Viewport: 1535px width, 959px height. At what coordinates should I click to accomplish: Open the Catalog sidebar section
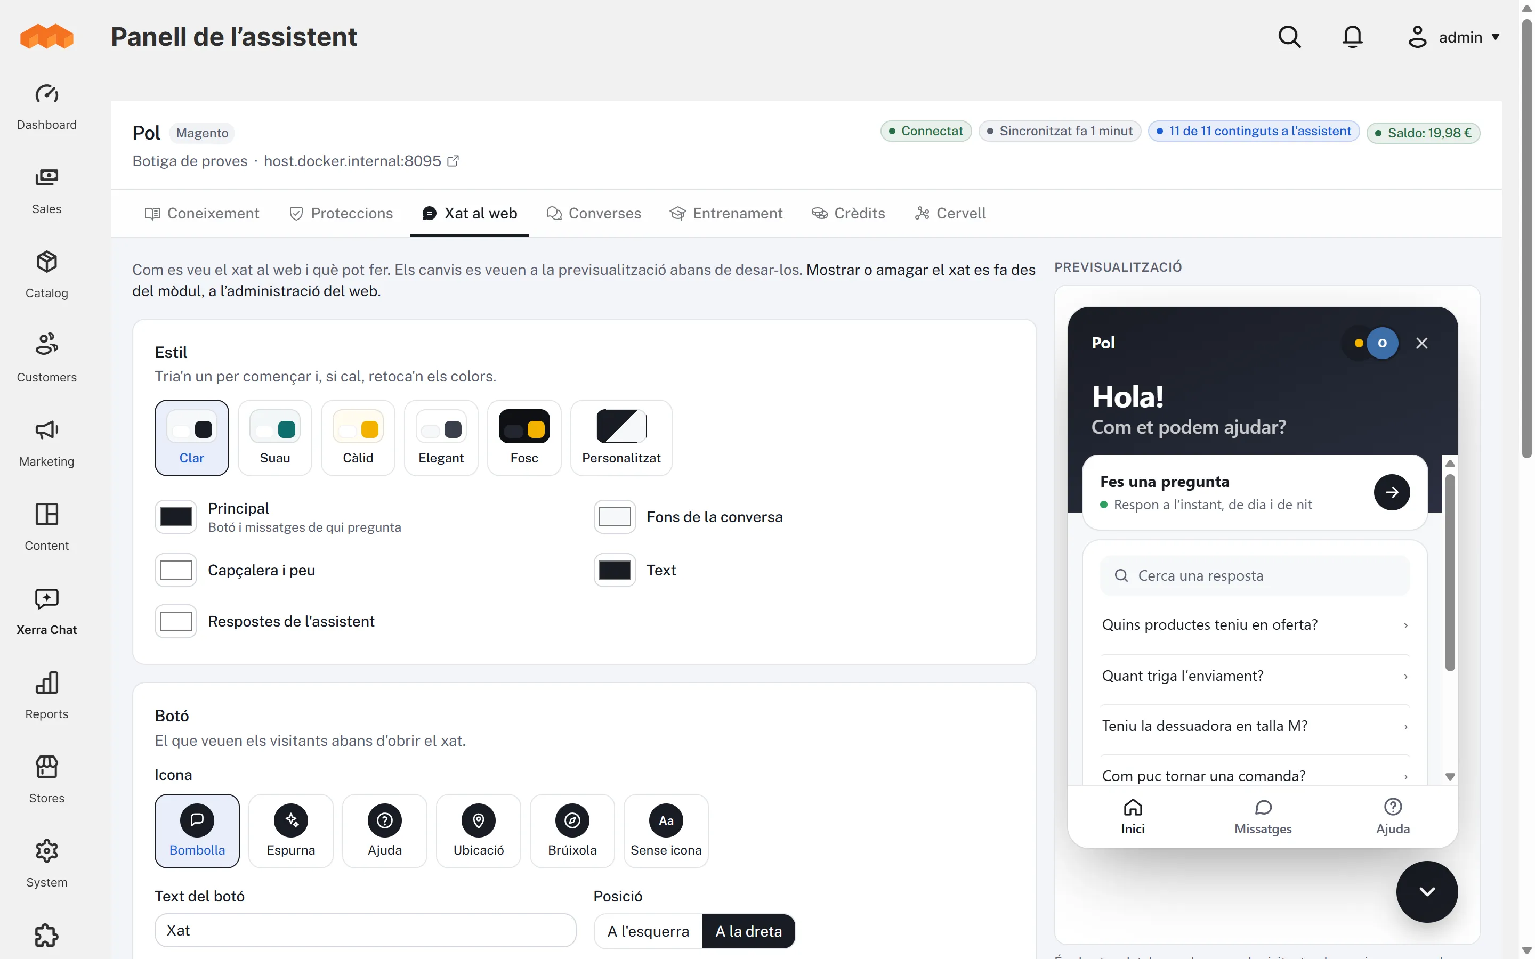coord(46,274)
